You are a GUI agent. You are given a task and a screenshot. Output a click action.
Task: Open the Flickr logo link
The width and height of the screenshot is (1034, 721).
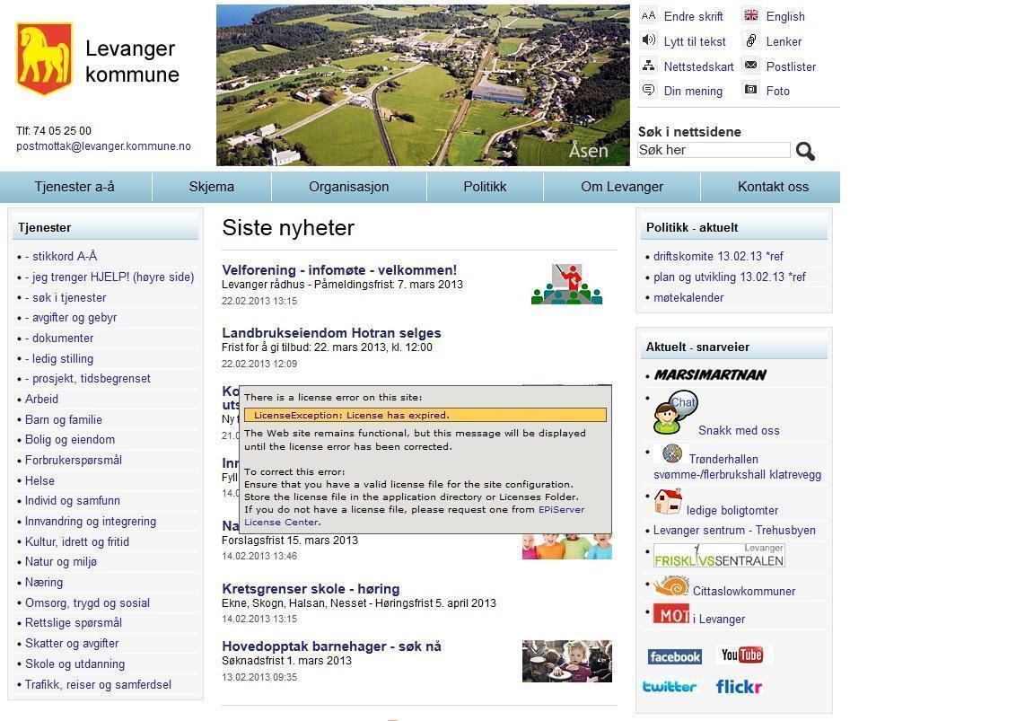tap(739, 687)
